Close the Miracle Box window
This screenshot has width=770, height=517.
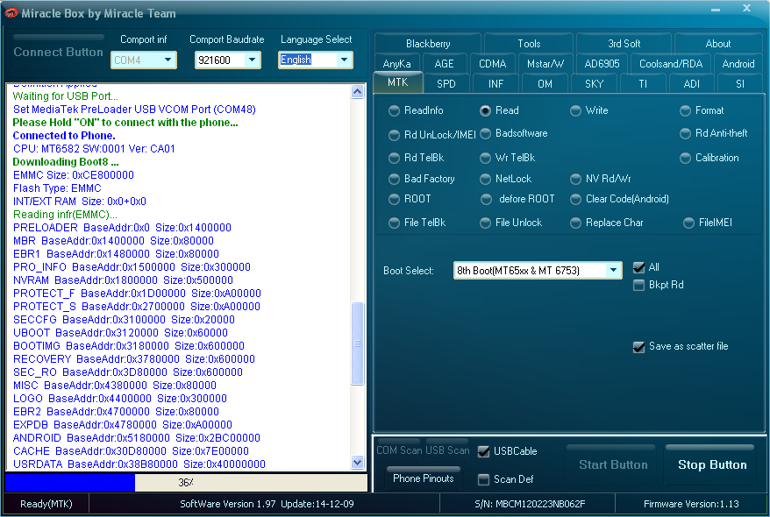pos(746,9)
